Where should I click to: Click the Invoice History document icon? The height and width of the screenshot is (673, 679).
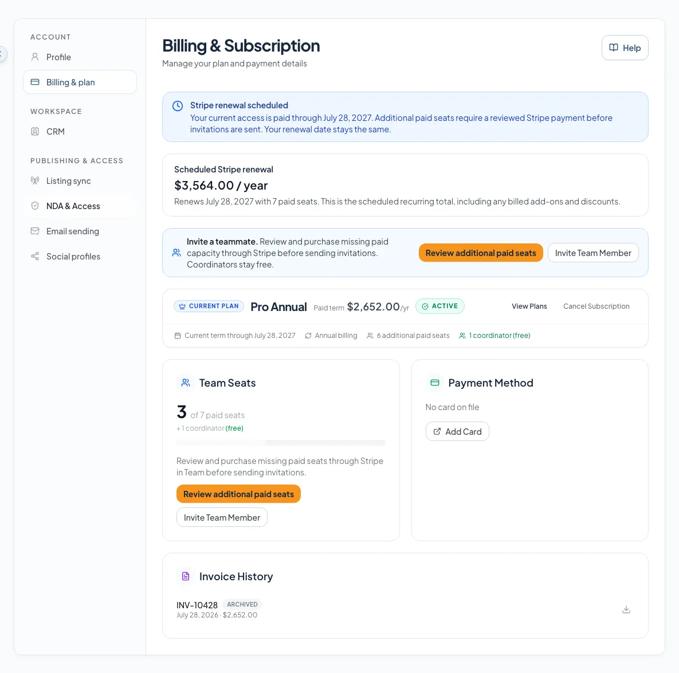coord(186,576)
